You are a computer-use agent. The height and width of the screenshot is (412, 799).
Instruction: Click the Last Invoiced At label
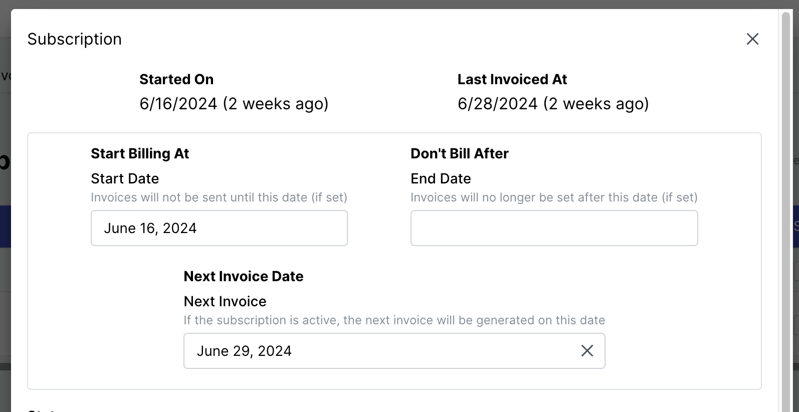(x=512, y=79)
